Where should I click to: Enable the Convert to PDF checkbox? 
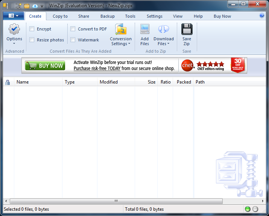click(73, 29)
